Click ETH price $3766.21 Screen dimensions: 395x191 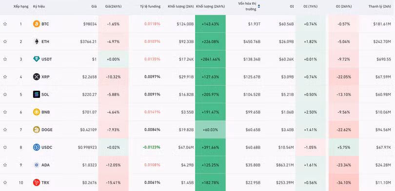pos(88,42)
